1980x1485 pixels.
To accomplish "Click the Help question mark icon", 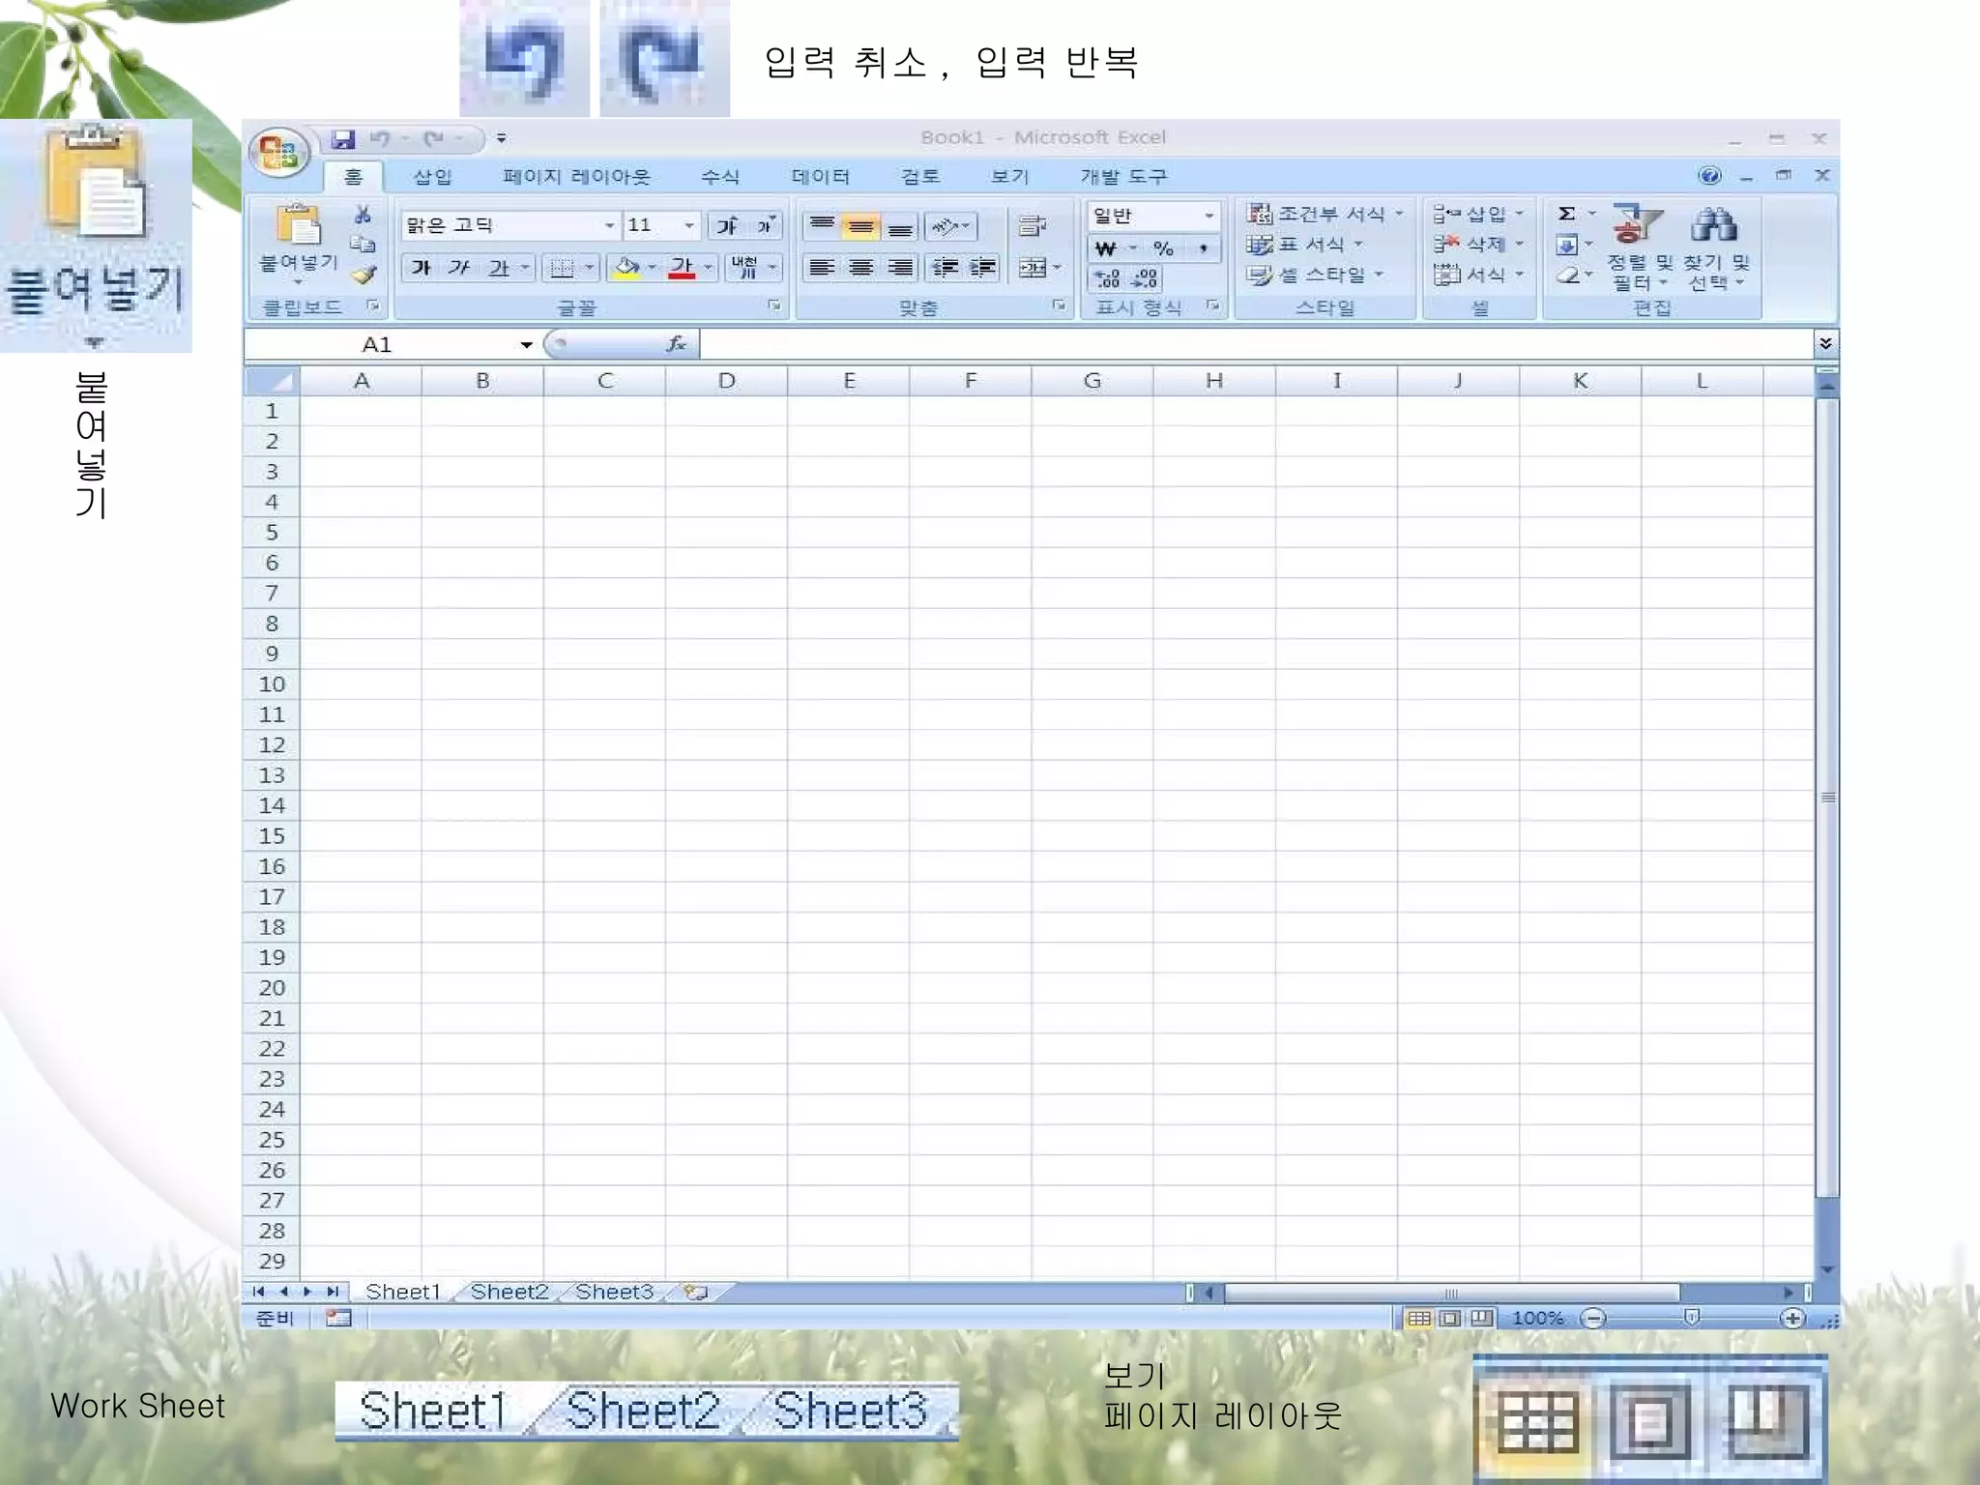I will (x=1709, y=175).
